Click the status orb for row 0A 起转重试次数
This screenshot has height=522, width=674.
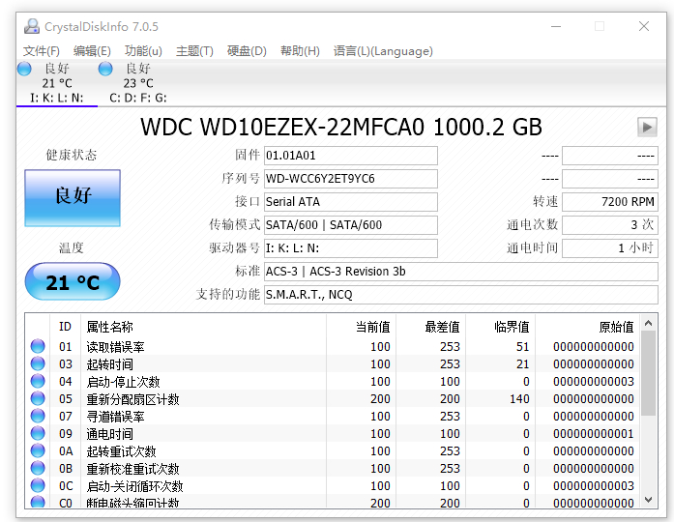click(38, 450)
